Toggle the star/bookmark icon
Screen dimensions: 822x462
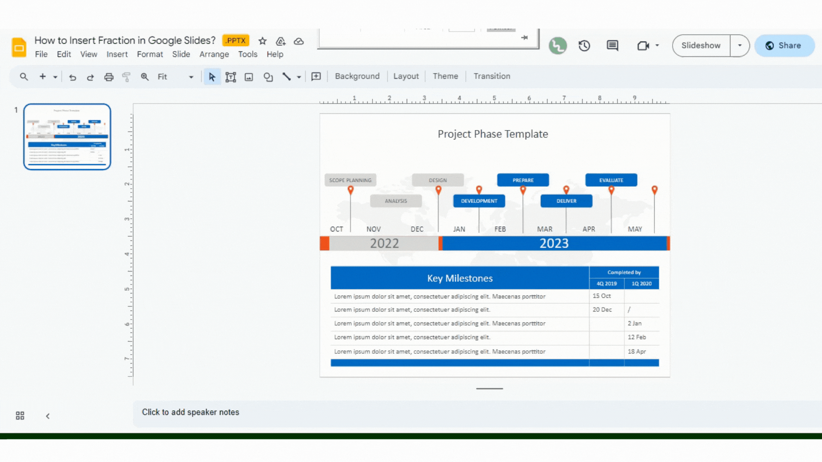pyautogui.click(x=262, y=41)
